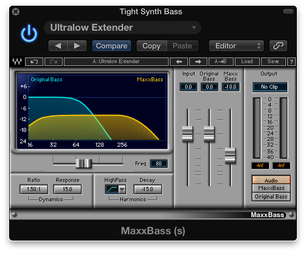Click the Original Bass gain value field
Screen dimensions: 306x253
coord(209,87)
